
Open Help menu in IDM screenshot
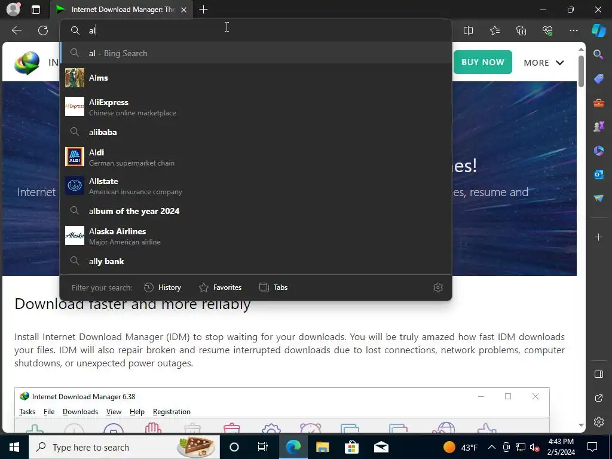[137, 412]
